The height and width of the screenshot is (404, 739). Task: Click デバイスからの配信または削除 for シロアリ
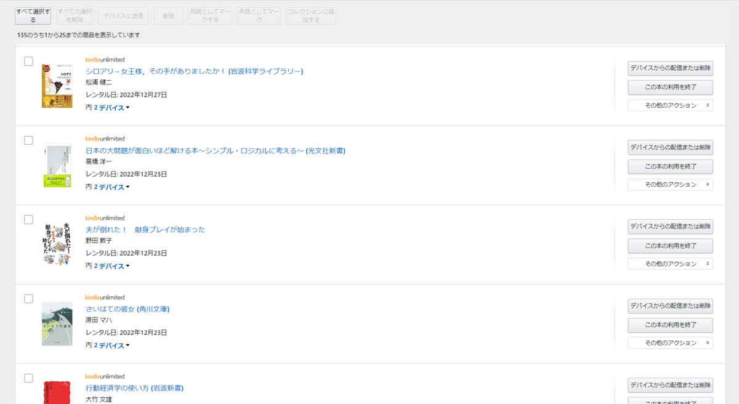(671, 68)
